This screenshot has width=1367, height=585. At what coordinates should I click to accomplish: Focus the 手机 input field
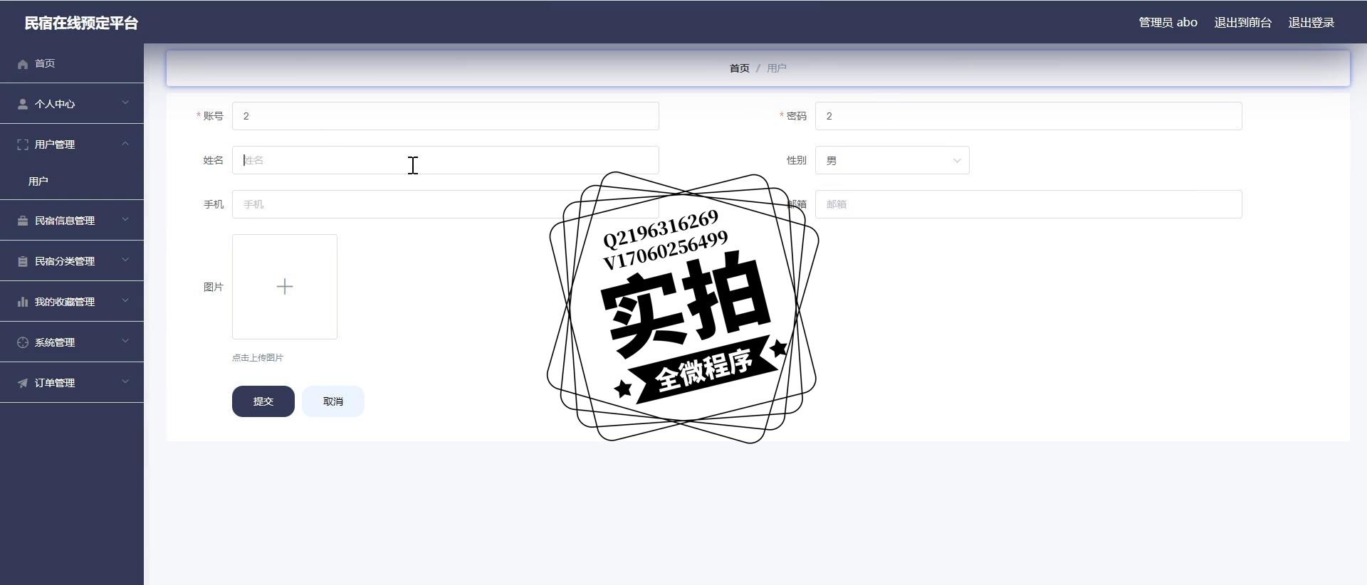(446, 204)
